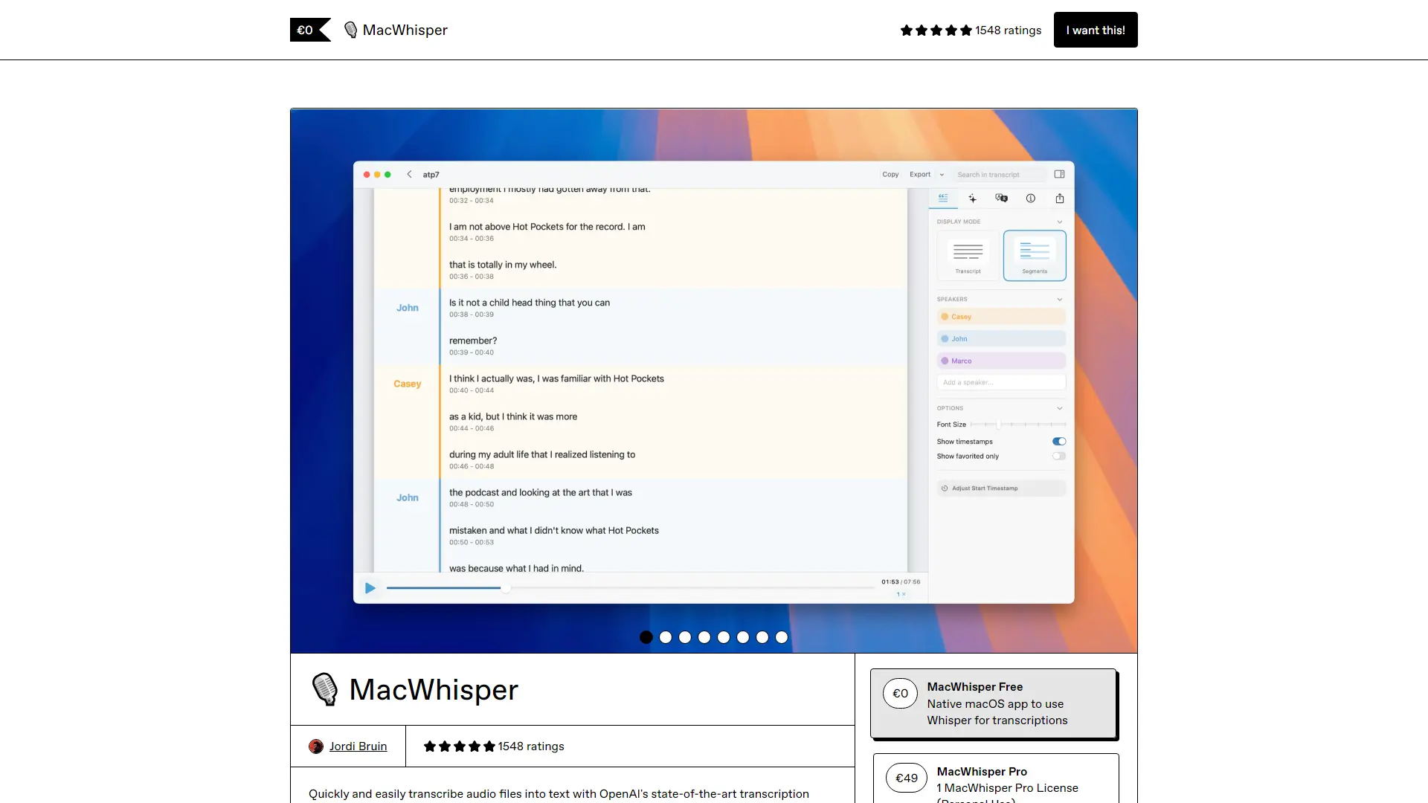This screenshot has width=1428, height=803.
Task: Click the info panel icon
Action: click(1031, 199)
